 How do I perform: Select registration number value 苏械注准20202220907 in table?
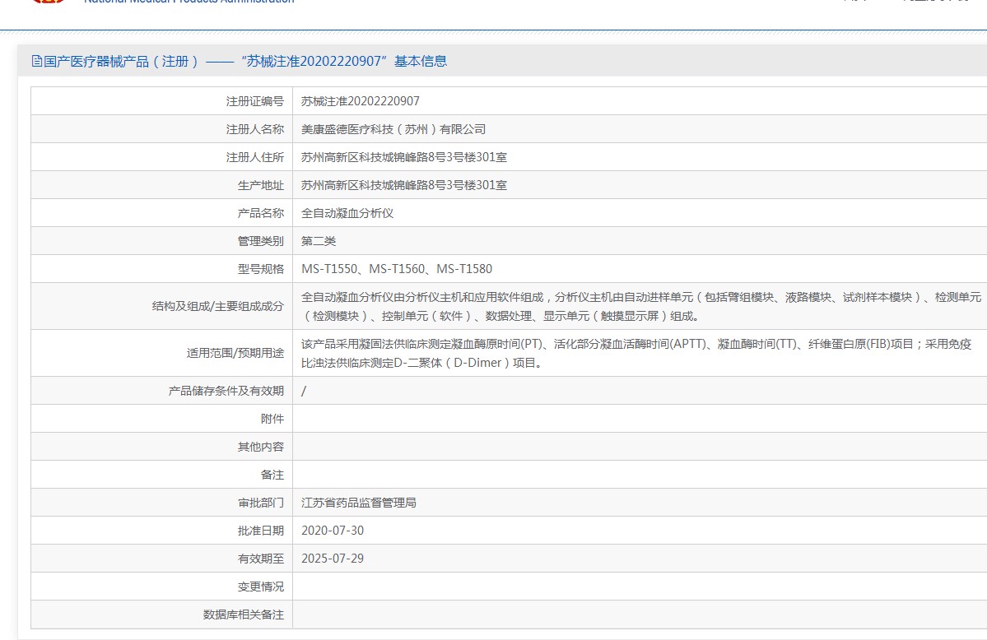click(x=360, y=101)
